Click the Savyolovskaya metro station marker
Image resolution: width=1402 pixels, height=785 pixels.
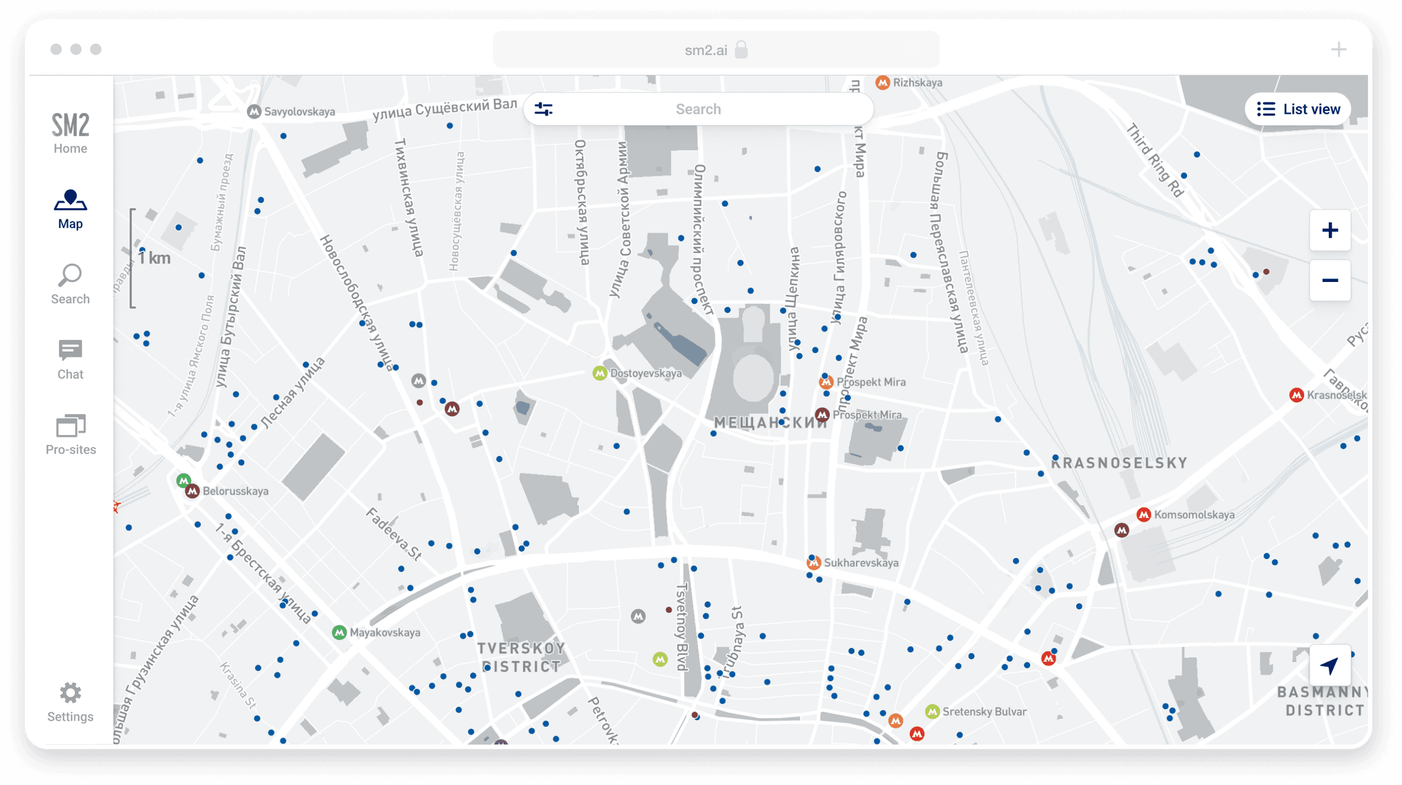[x=254, y=112]
